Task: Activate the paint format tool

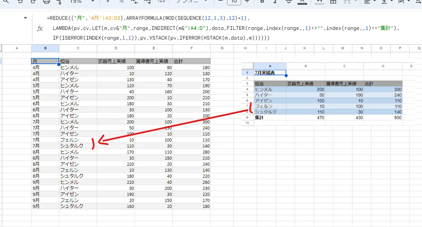Action: [x=59, y=2]
